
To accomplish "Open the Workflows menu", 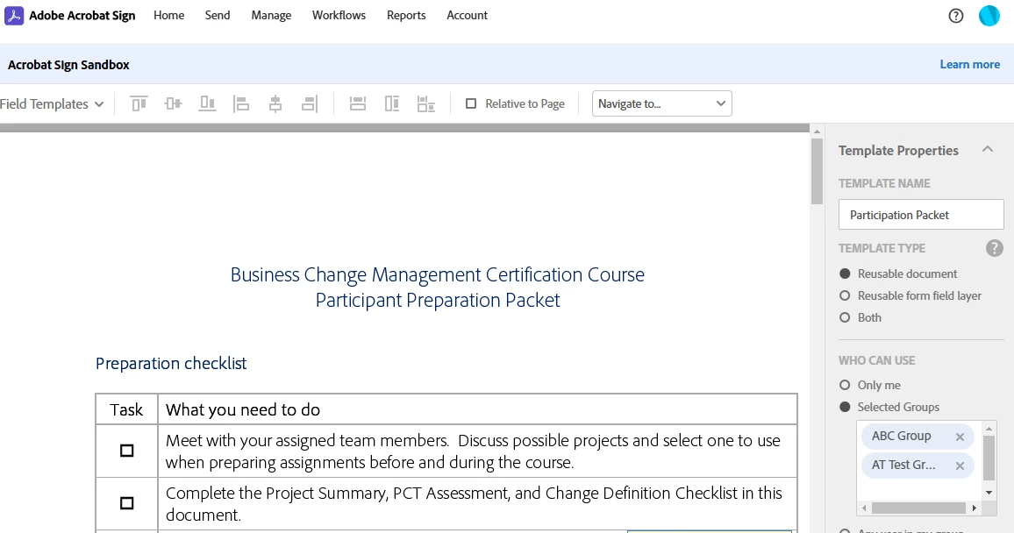I will (x=339, y=16).
